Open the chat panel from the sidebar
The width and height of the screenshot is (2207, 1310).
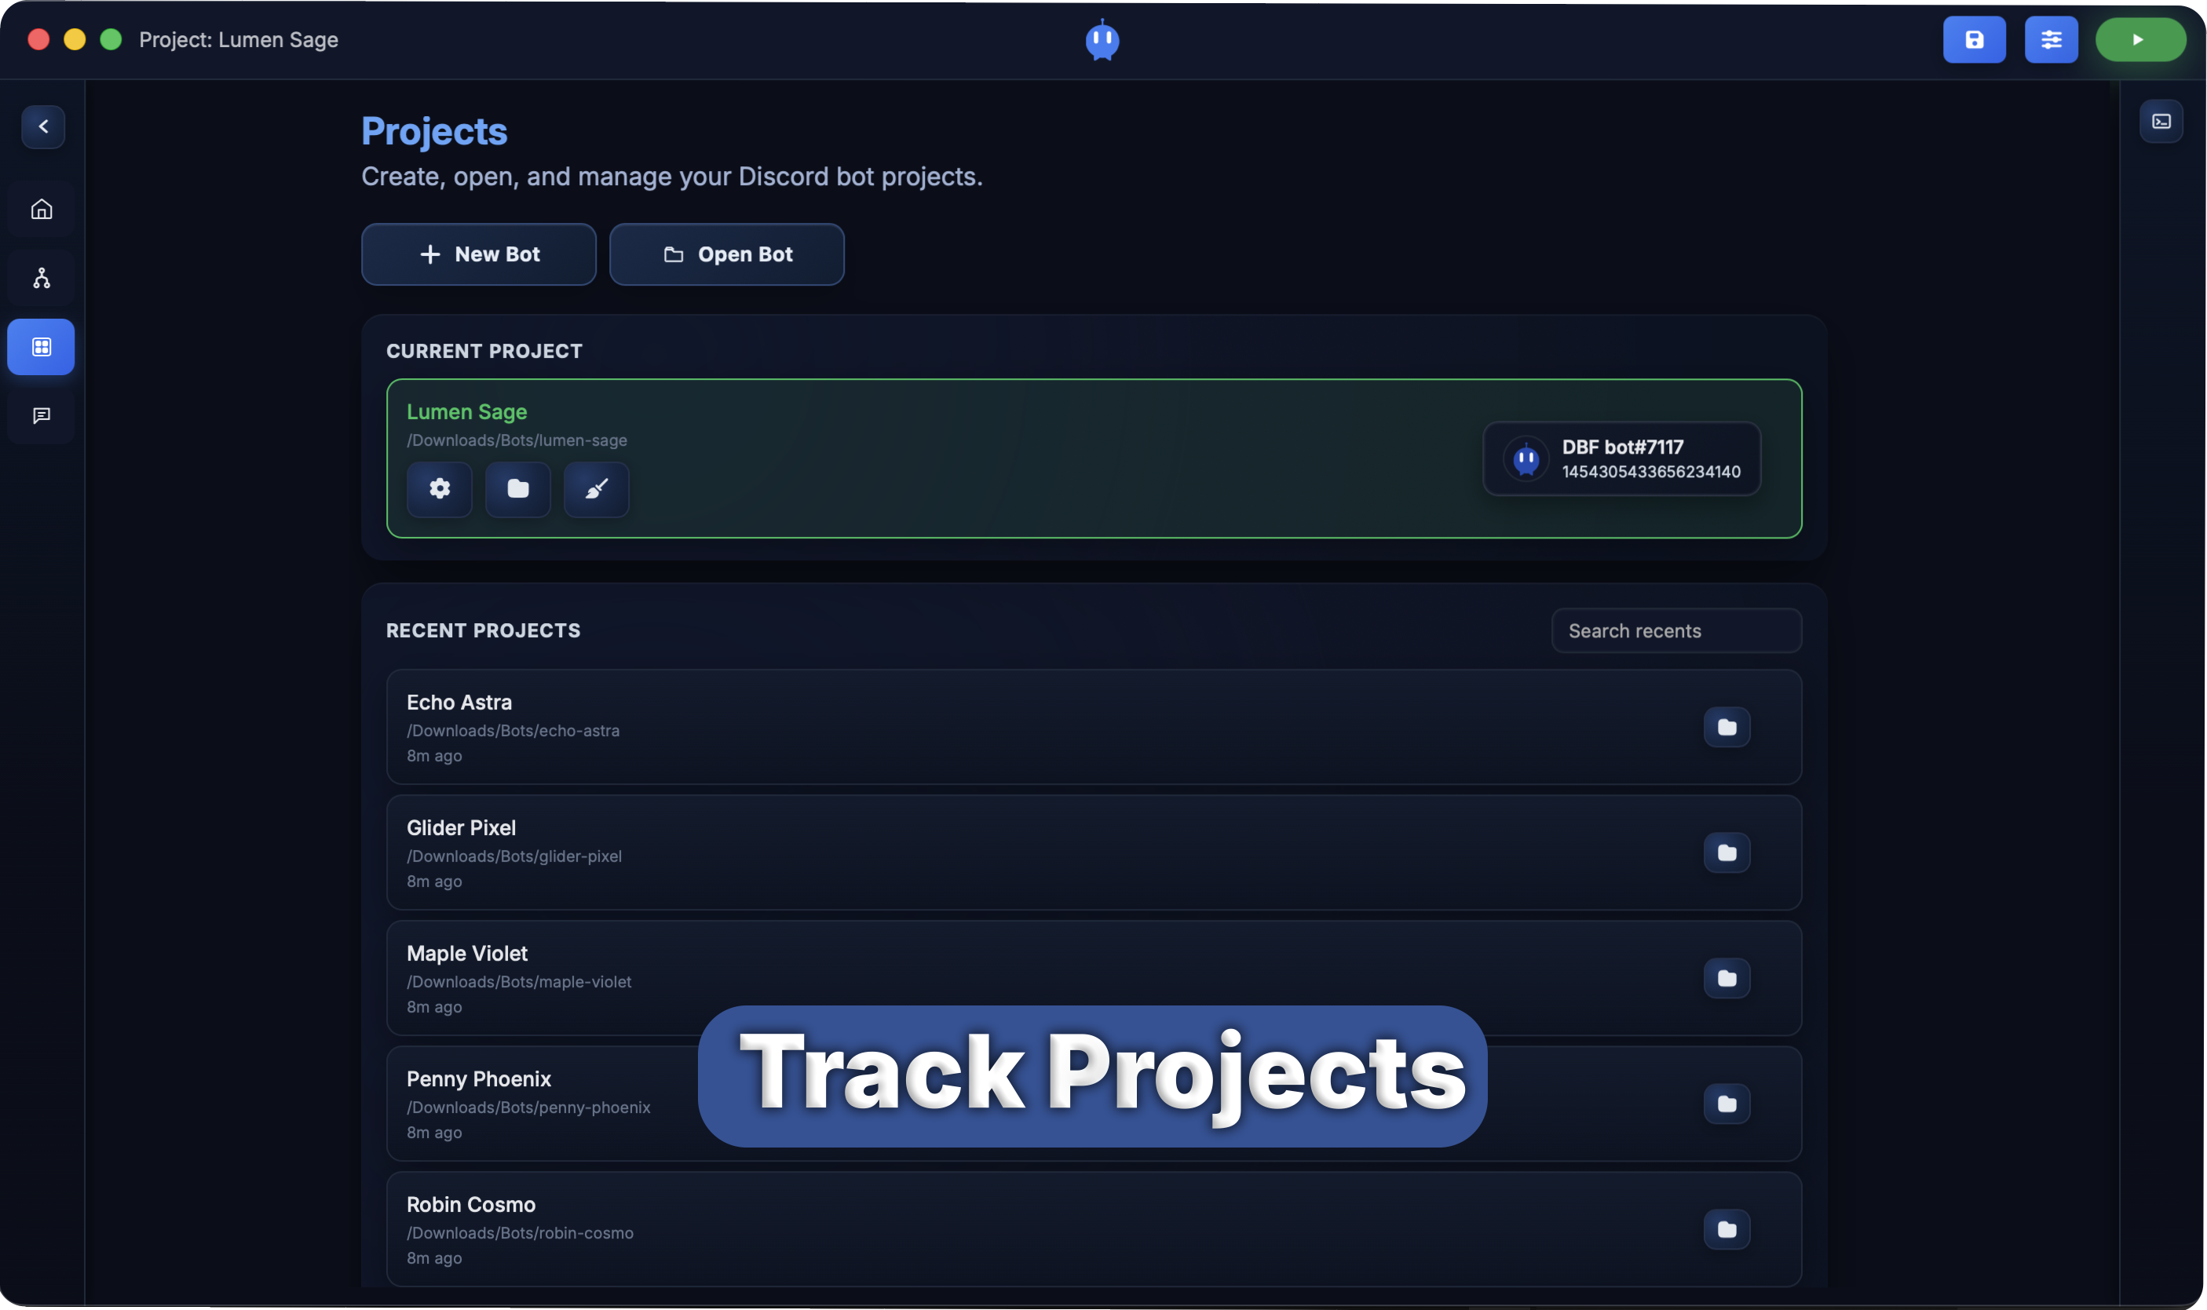coord(41,415)
